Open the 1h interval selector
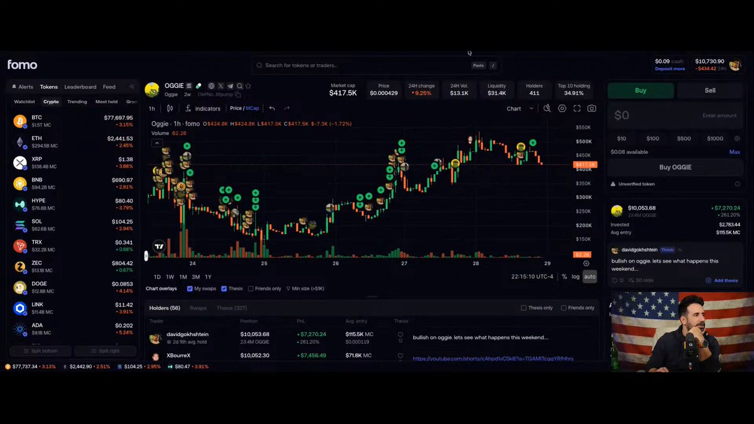Screen dimensions: 754x424 pyautogui.click(x=152, y=108)
